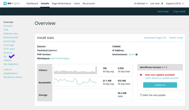Open Site migration page
189x110 pixels.
tap(11, 64)
